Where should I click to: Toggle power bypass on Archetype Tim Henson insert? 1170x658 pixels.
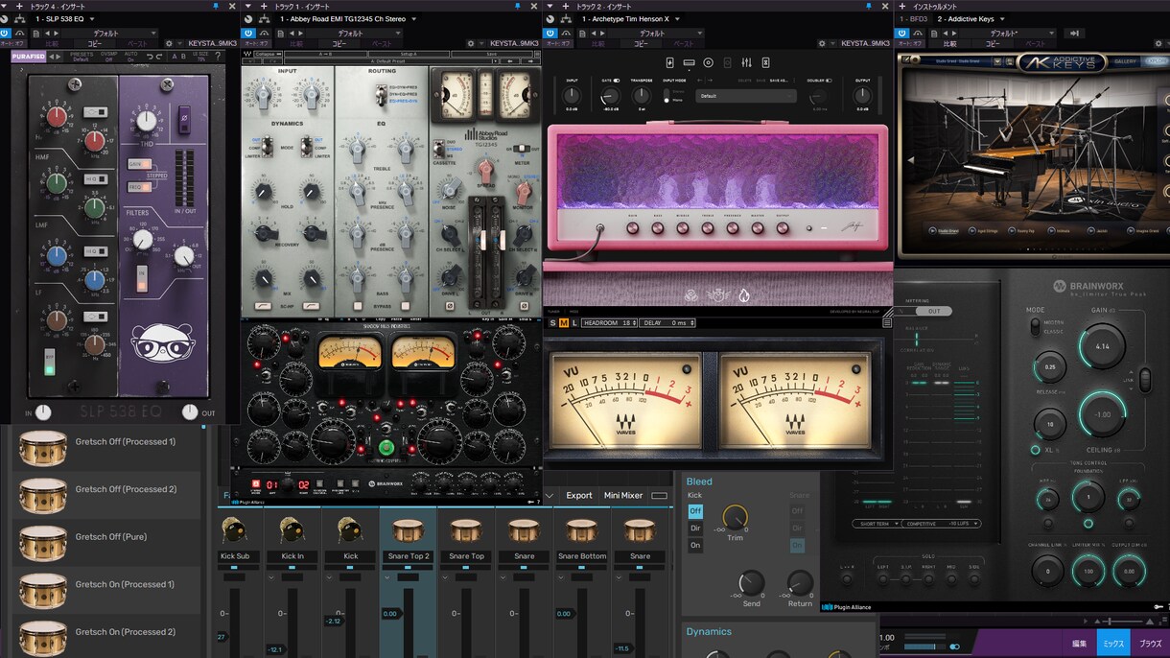[550, 32]
